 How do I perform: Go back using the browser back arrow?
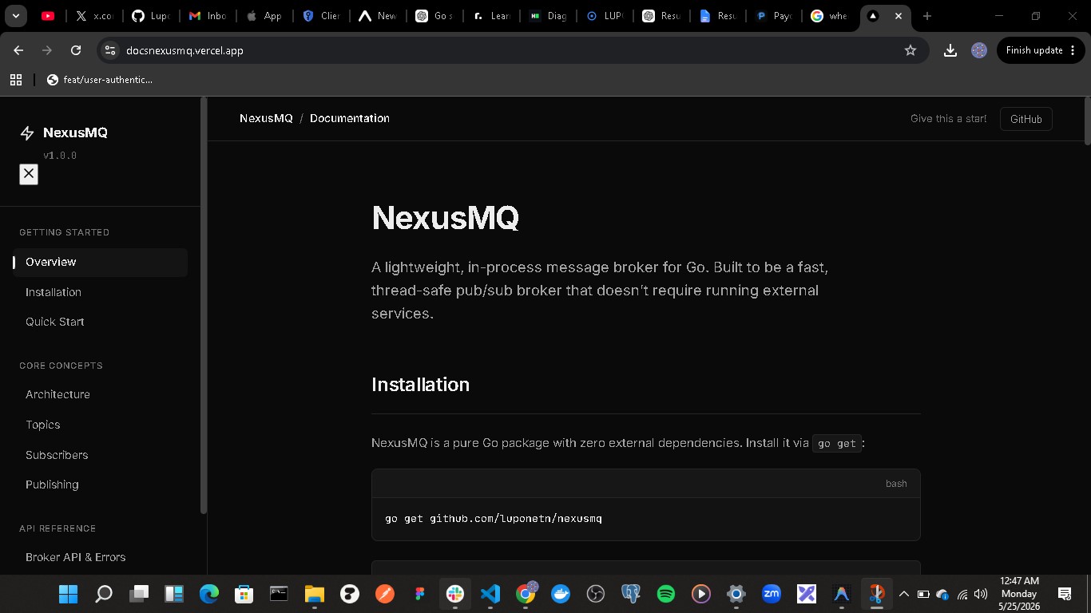click(18, 50)
